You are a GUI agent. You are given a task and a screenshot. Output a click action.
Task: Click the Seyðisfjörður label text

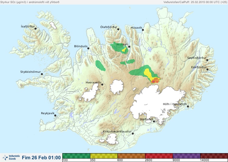coord(197,58)
